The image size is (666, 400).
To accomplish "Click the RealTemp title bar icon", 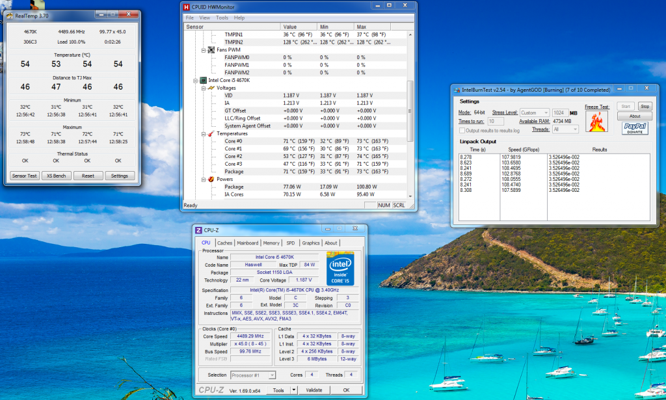I will (9, 16).
